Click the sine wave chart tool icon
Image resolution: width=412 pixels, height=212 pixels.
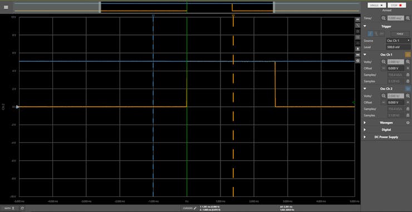point(357,26)
